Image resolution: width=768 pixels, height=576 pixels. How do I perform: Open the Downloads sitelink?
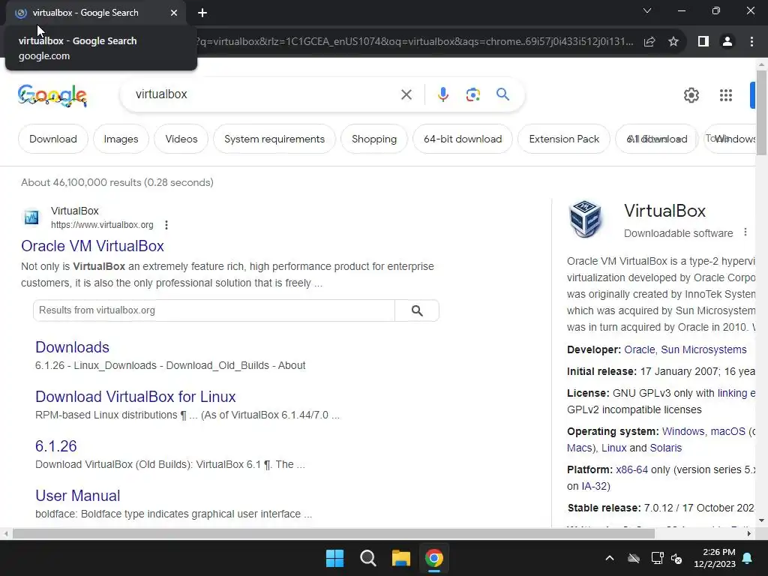click(73, 347)
